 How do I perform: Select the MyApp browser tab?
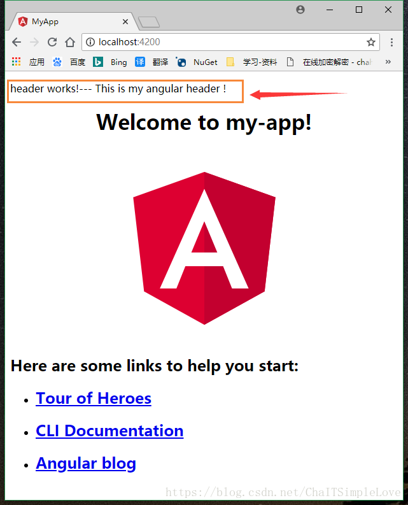coord(73,22)
